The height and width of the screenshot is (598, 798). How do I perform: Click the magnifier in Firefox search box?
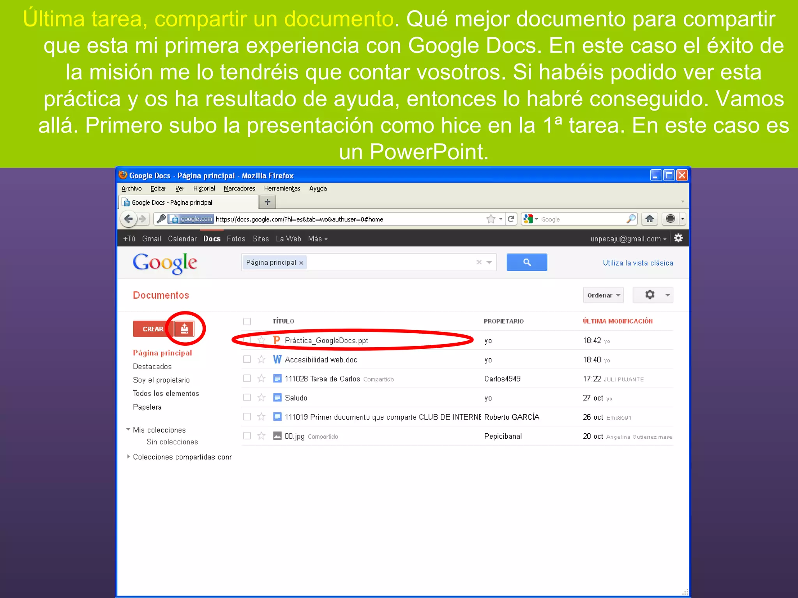631,219
